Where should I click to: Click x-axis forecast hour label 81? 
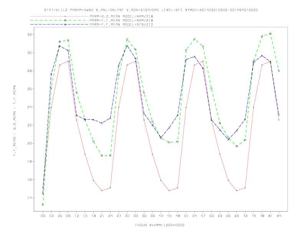coord(271,216)
